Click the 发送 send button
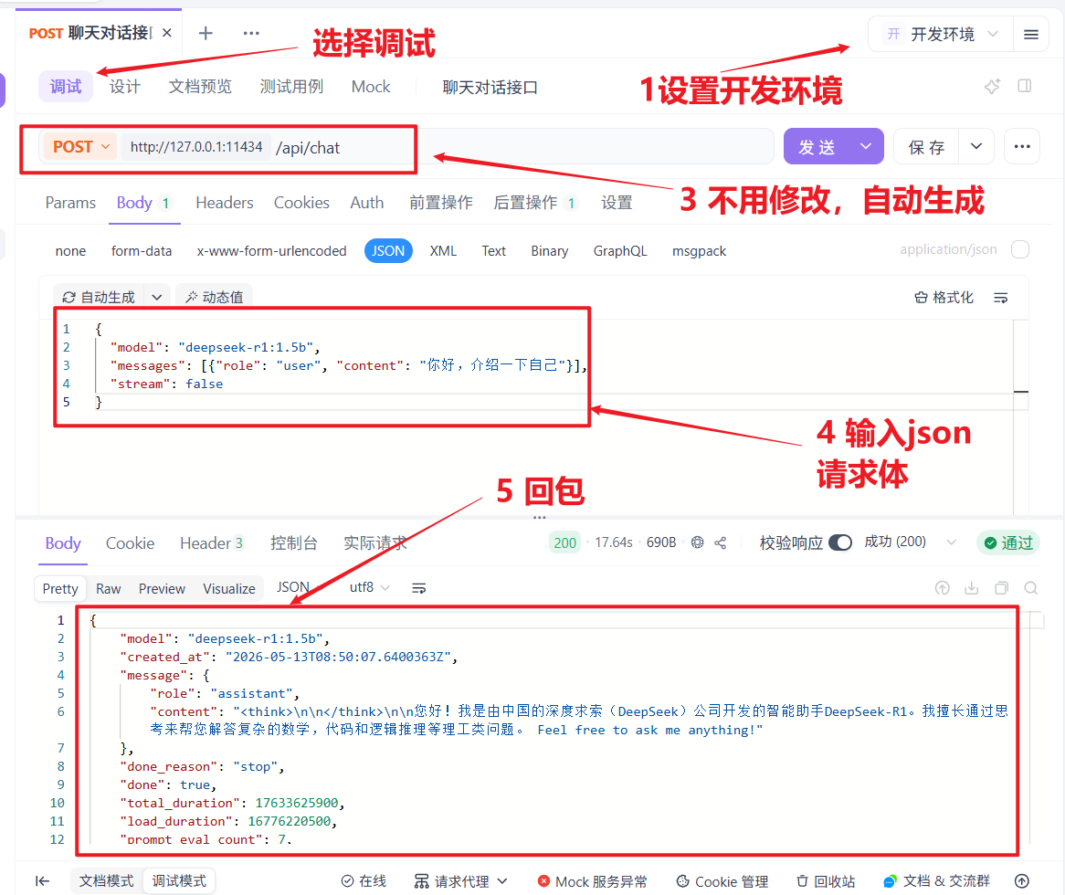Image resolution: width=1065 pixels, height=895 pixels. [817, 147]
